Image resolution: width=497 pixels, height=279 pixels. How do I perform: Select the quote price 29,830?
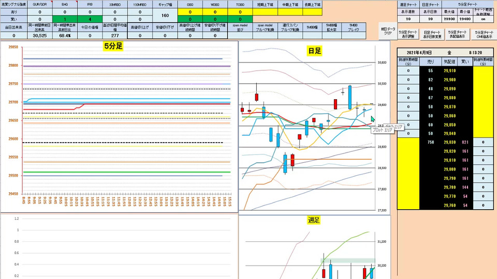[x=449, y=143]
